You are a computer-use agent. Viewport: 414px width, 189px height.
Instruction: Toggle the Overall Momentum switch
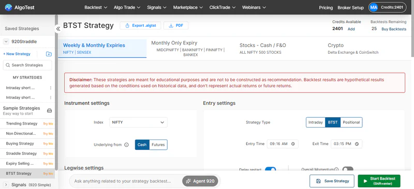click(x=348, y=169)
